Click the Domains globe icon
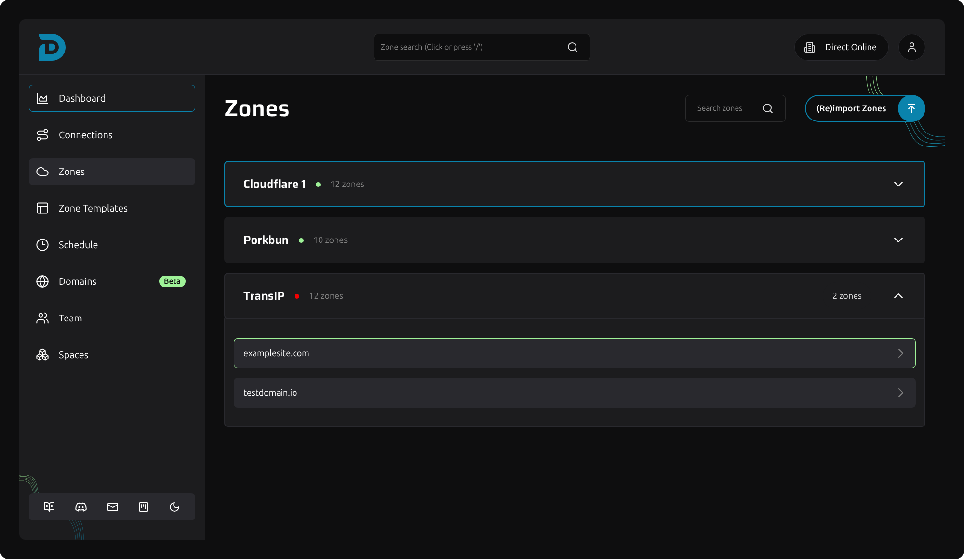Viewport: 964px width, 559px height. tap(42, 281)
